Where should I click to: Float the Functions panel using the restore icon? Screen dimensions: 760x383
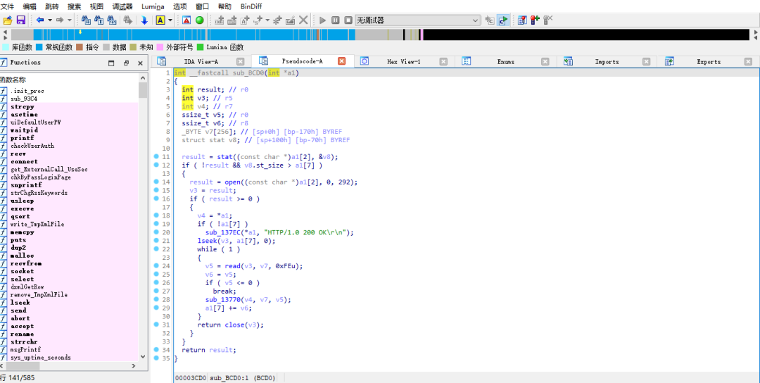(126, 63)
